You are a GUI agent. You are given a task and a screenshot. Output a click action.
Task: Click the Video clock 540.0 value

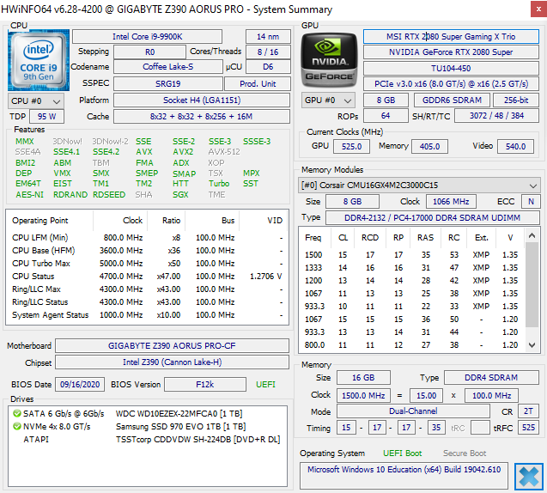coord(515,147)
